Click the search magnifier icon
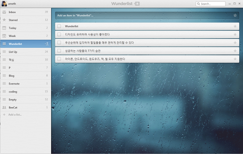 [199, 4]
